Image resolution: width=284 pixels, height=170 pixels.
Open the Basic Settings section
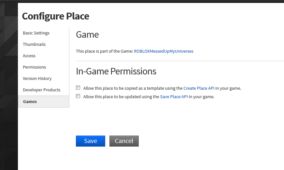coord(36,33)
